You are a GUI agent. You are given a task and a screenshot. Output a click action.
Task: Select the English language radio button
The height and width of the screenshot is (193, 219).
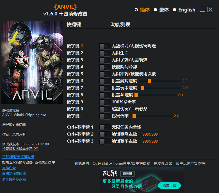coord(174,10)
